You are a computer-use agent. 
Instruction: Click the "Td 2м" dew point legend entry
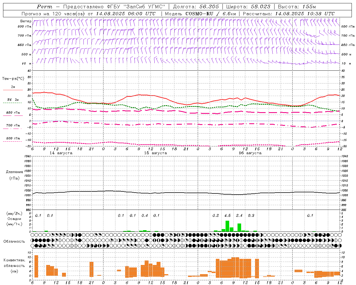13,100
